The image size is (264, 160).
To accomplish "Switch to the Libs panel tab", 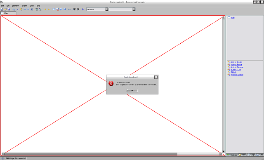I will click(259, 155).
